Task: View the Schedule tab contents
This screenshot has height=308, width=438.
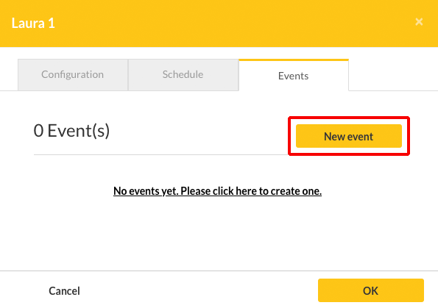Action: pyautogui.click(x=183, y=75)
